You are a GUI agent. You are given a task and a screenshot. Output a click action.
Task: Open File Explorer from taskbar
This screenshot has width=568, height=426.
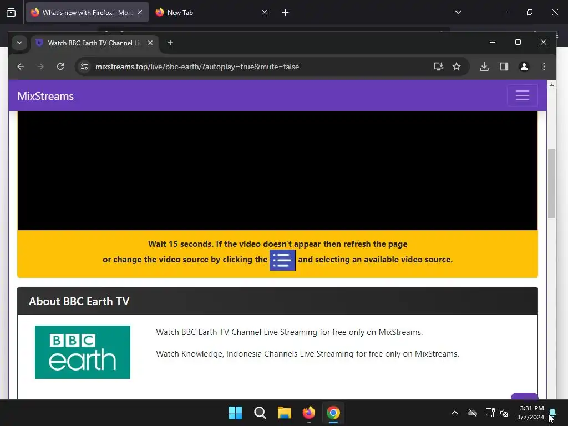[x=285, y=413]
